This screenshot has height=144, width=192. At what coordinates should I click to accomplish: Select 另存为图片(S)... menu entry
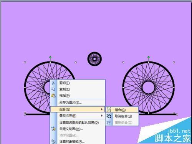click(78, 103)
